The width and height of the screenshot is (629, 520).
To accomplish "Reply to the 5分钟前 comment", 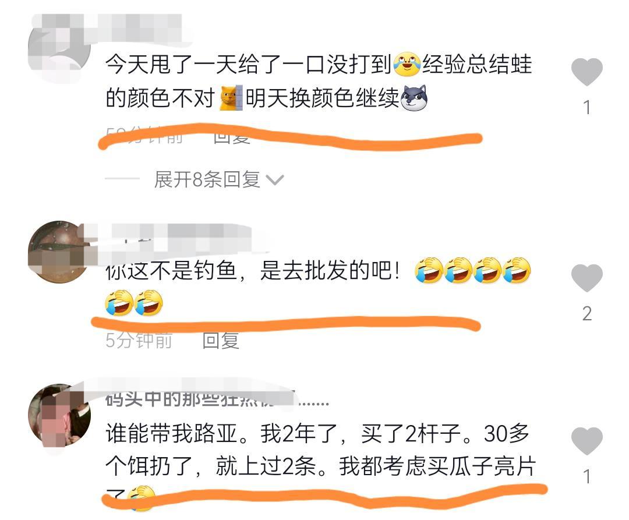I will click(x=221, y=341).
